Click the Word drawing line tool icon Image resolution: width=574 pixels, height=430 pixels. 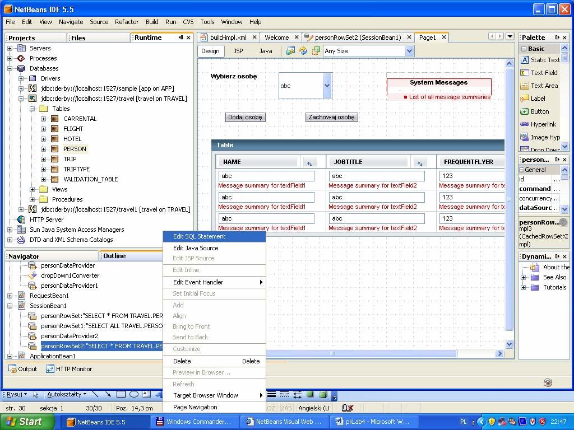click(x=95, y=394)
